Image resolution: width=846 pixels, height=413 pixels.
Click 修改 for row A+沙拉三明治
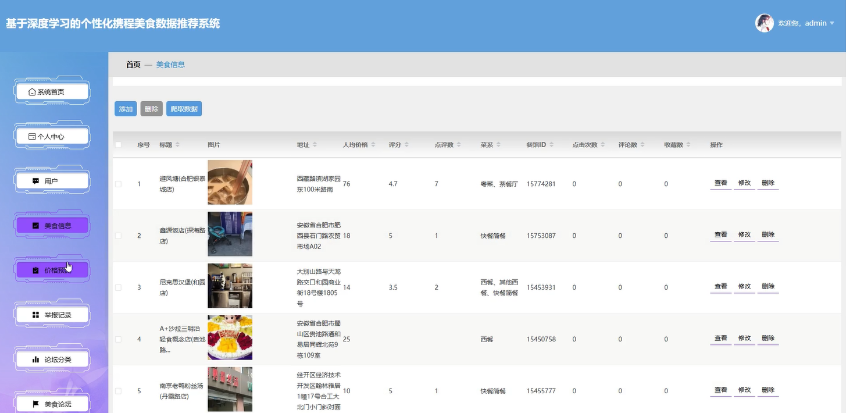[x=744, y=339]
